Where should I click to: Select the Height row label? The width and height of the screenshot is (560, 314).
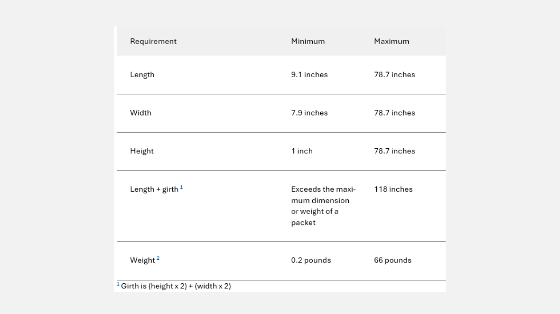pos(142,151)
